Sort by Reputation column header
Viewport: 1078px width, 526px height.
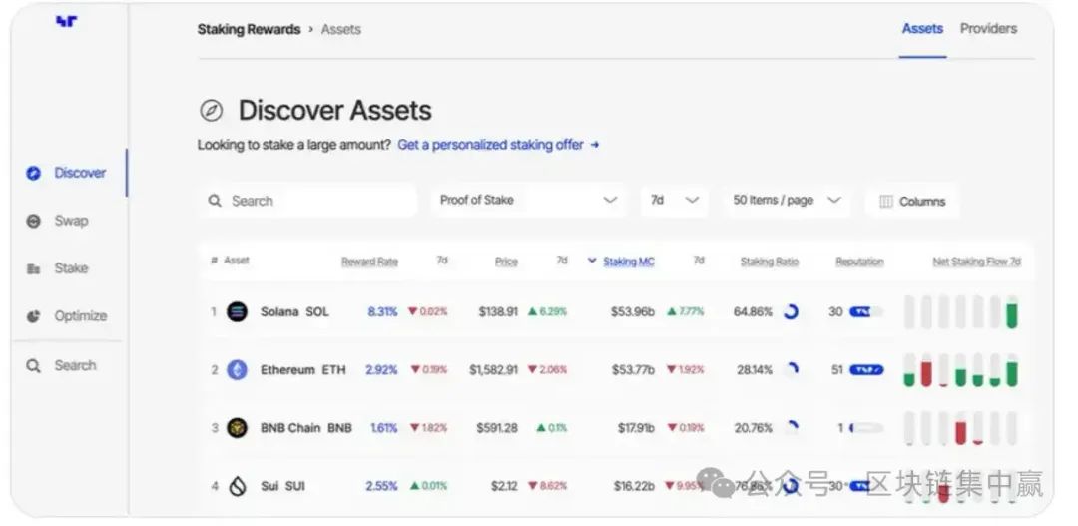[859, 262]
